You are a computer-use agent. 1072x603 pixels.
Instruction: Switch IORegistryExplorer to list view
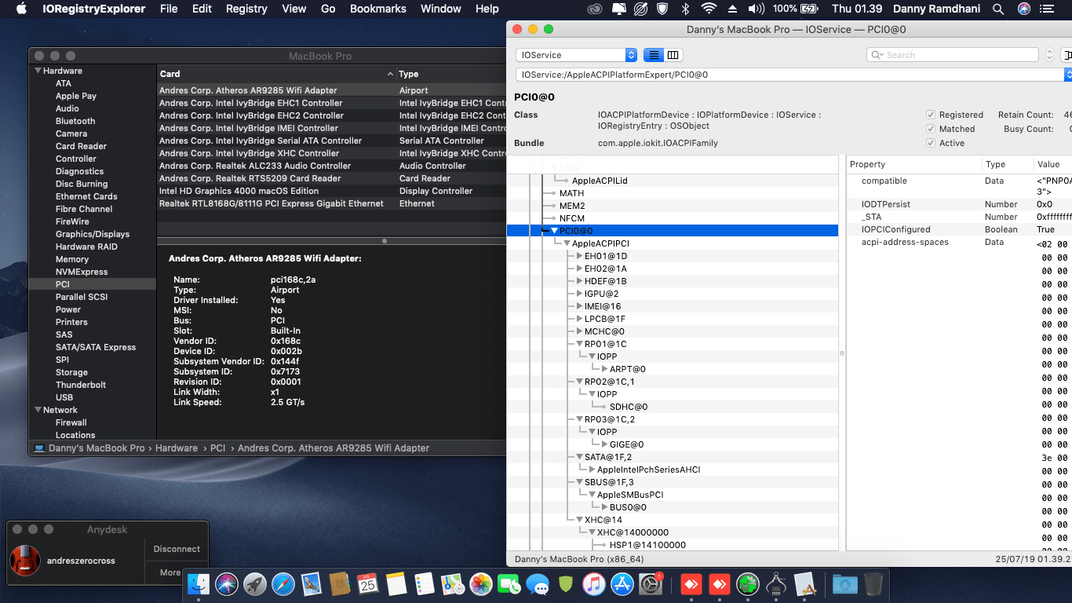pyautogui.click(x=653, y=55)
